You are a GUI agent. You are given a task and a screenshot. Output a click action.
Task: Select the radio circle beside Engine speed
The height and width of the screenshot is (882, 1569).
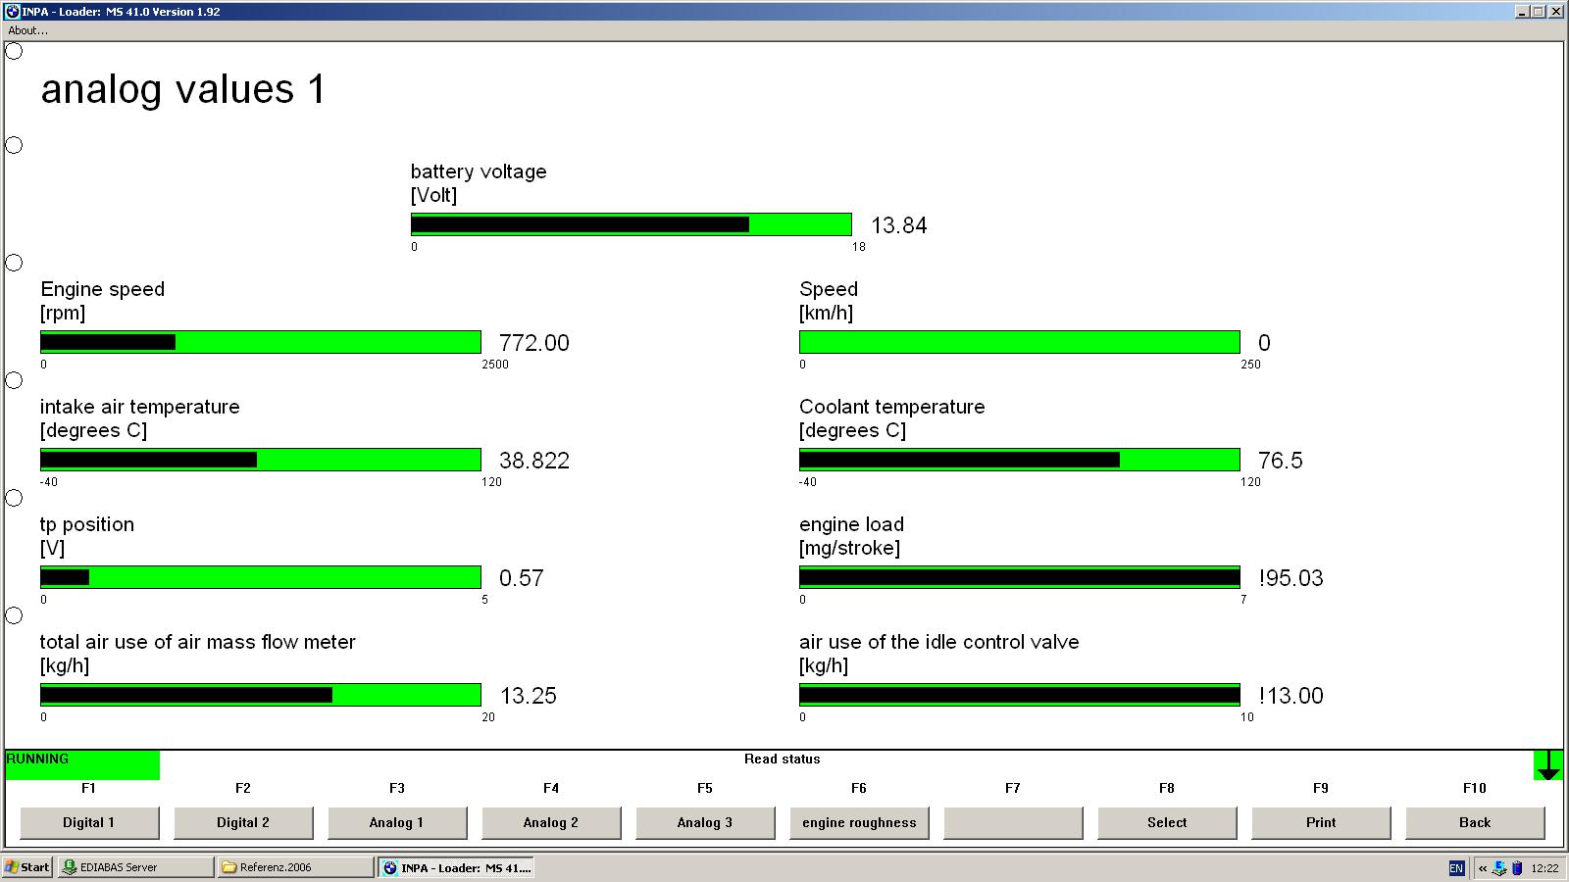point(14,263)
